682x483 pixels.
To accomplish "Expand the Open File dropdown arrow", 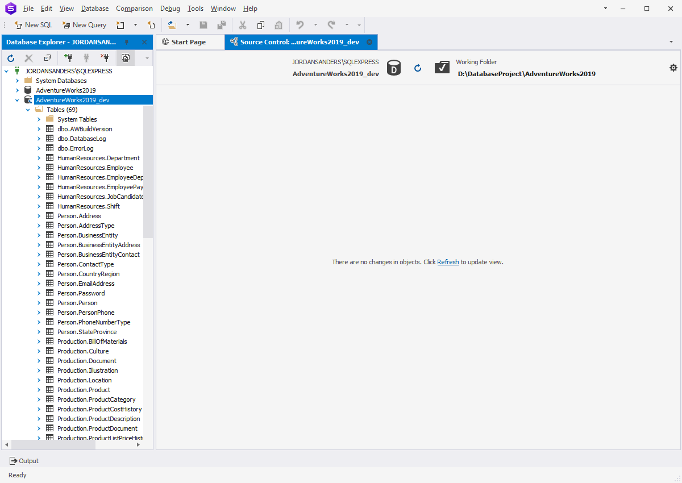I will 188,25.
